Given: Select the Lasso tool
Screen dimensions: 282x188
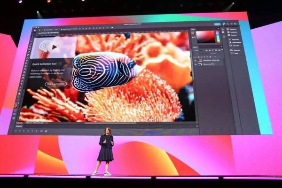Looking at the screenshot, I should coord(31,42).
